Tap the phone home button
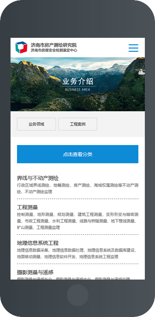Image resolution: width=155 pixels, height=317 pixels. 78,295
